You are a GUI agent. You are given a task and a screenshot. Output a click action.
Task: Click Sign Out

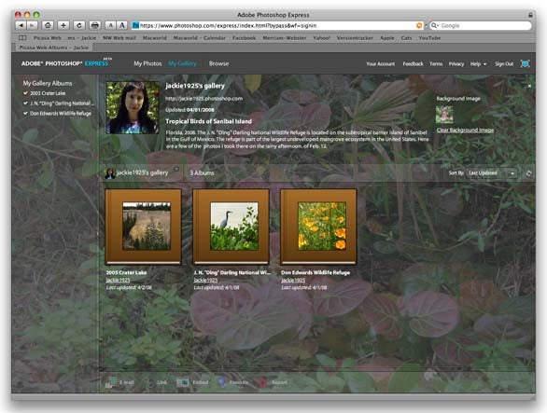504,63
